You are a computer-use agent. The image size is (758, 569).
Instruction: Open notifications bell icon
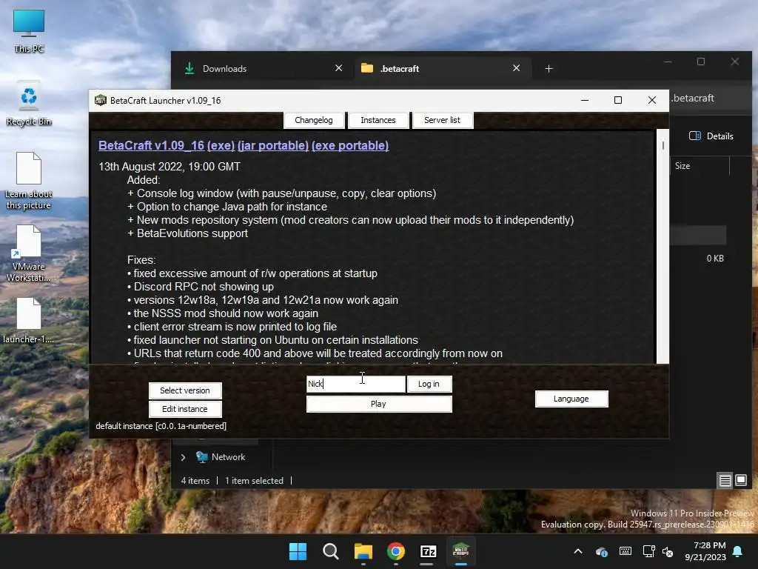coord(738,551)
